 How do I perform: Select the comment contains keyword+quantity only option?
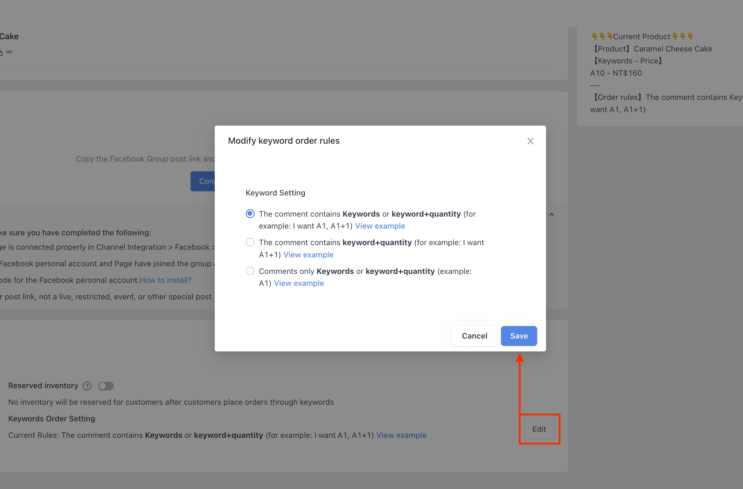(x=250, y=242)
